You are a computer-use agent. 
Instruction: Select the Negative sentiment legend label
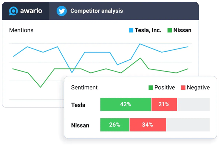(198, 88)
